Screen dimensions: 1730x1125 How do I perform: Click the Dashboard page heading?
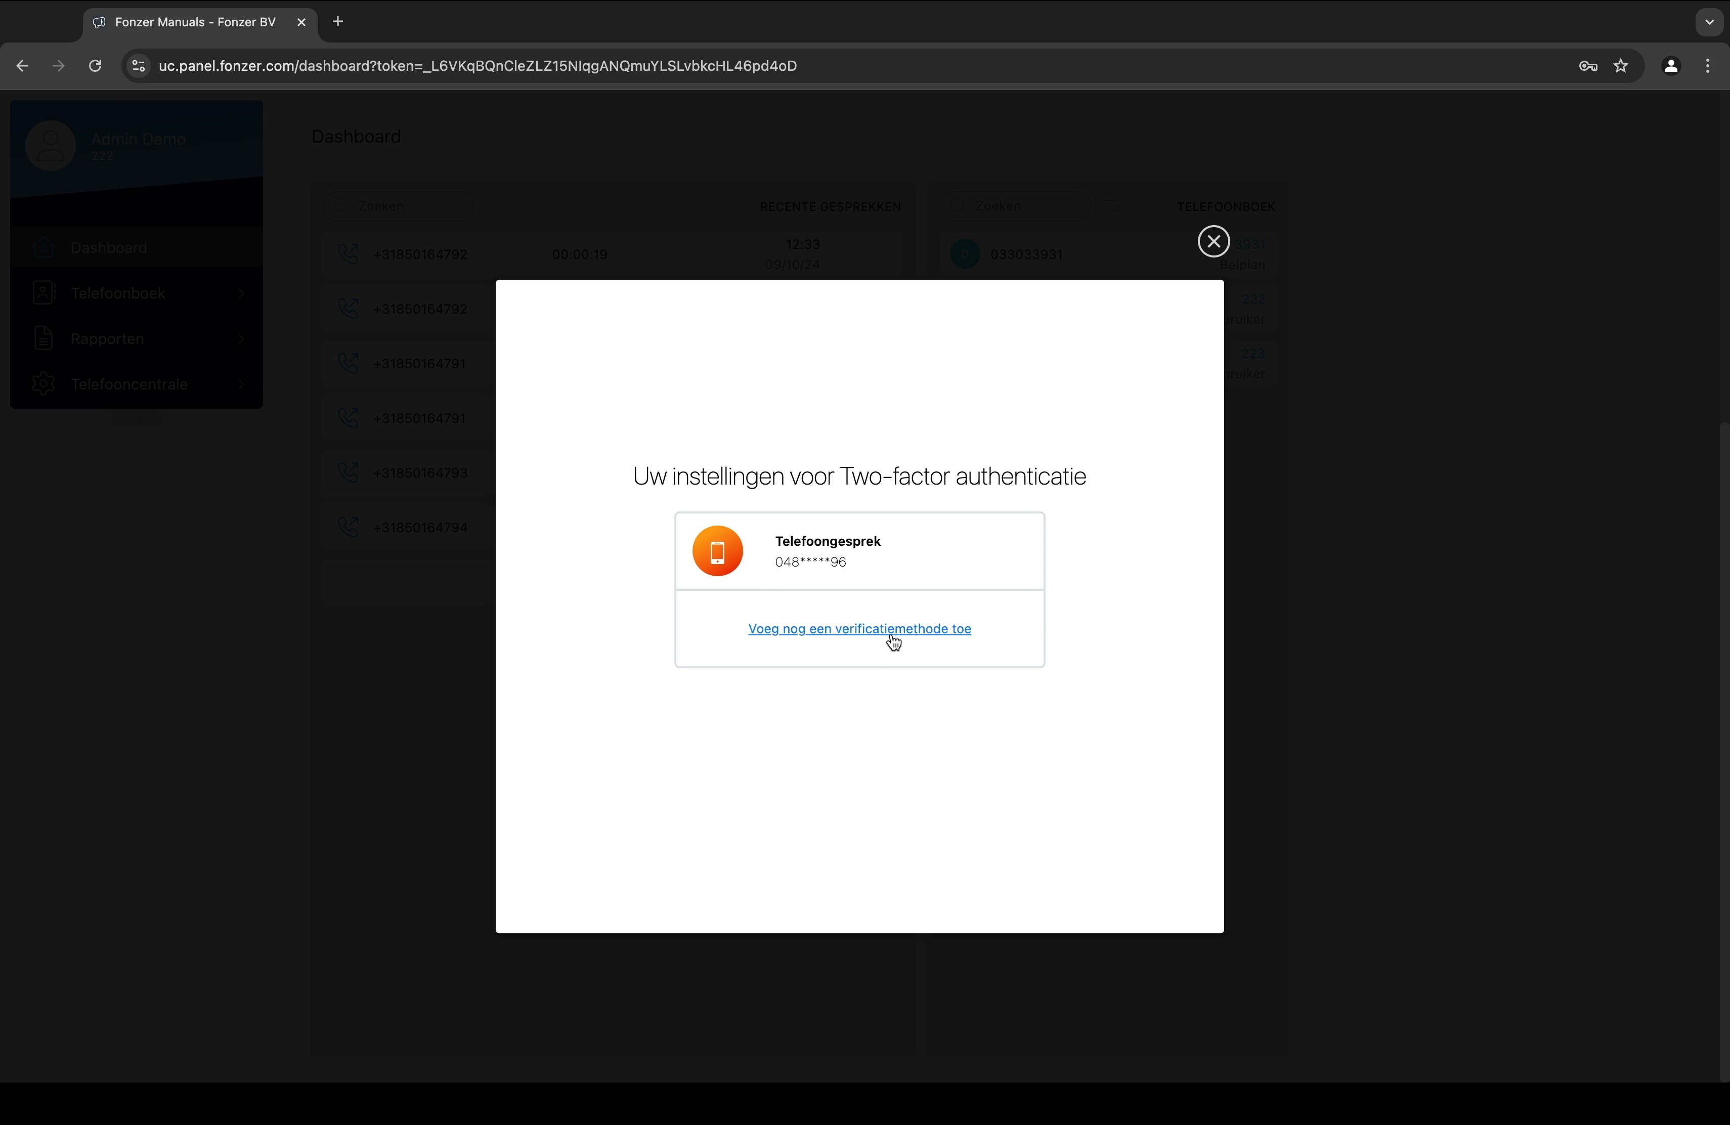click(x=356, y=137)
